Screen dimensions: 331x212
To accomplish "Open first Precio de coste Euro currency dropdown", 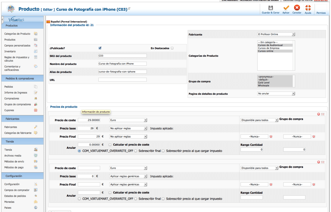I will (128, 120).
